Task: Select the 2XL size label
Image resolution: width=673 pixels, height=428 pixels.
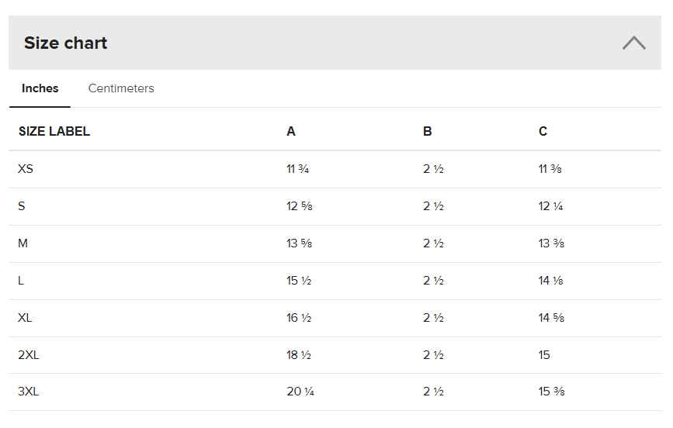Action: click(x=28, y=355)
